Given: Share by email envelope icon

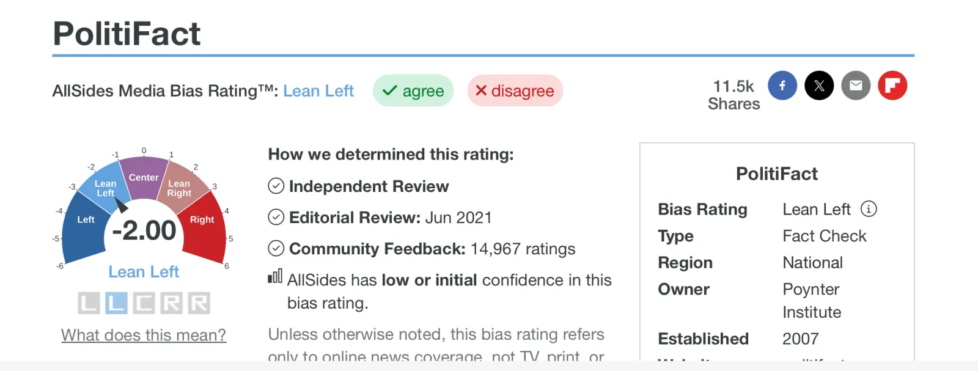Looking at the screenshot, I should click(856, 86).
